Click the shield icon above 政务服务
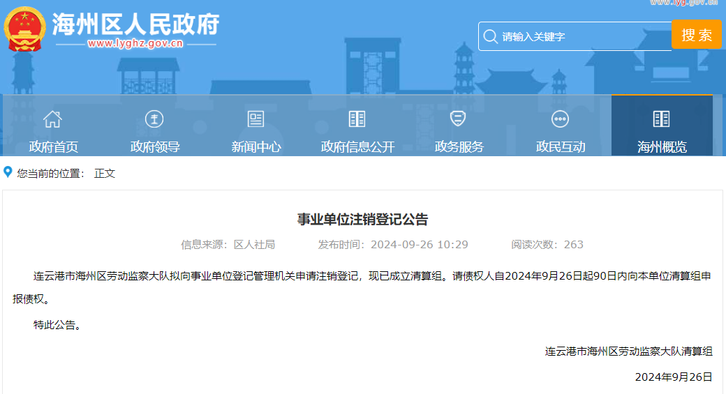The width and height of the screenshot is (726, 394). pos(458,119)
